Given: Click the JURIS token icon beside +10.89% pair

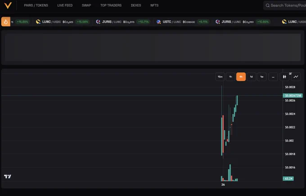Looking at the screenshot, I should (x=218, y=22).
